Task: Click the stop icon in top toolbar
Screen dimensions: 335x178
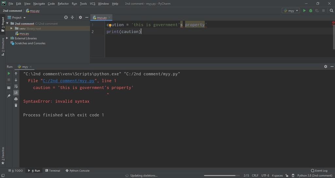Action: 324,10
